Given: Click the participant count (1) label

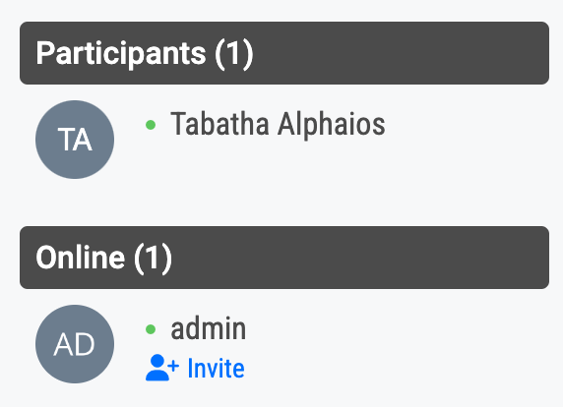Looking at the screenshot, I should pos(234,54).
